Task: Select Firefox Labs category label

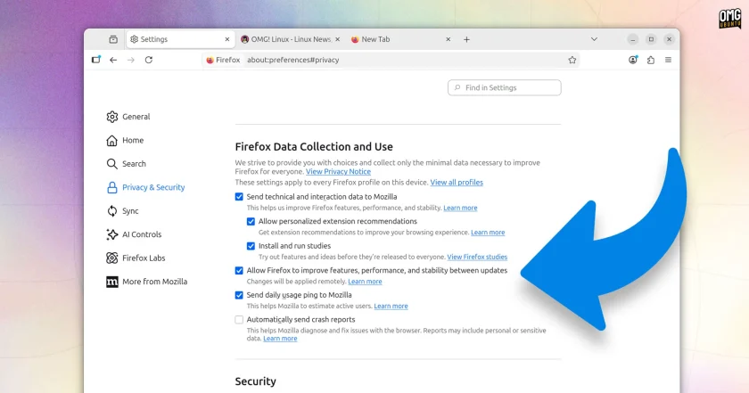Action: click(144, 258)
